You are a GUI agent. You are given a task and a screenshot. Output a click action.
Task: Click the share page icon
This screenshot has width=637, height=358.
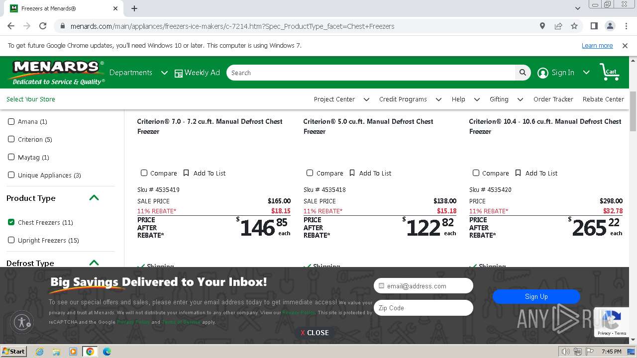pyautogui.click(x=558, y=26)
